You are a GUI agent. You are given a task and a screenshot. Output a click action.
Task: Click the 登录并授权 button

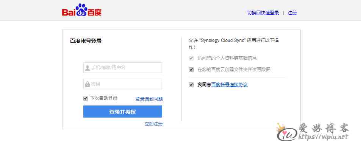click(x=123, y=112)
